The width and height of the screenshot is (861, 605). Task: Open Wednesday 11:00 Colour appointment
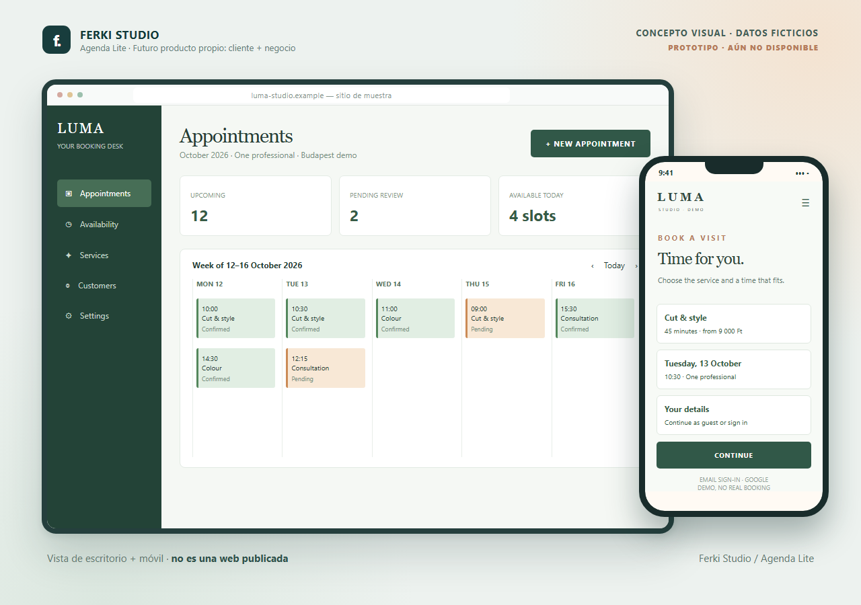click(x=415, y=319)
